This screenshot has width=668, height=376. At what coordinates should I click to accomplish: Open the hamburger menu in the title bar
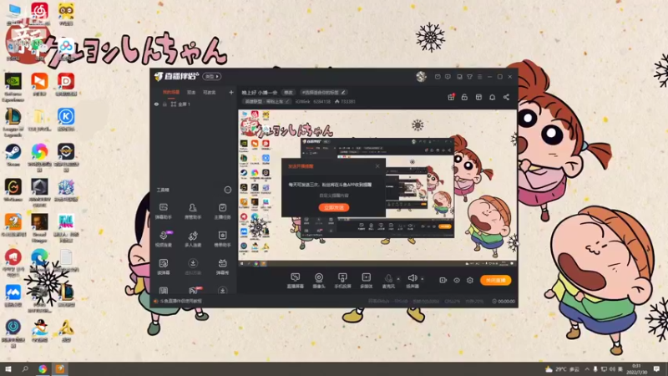point(479,77)
